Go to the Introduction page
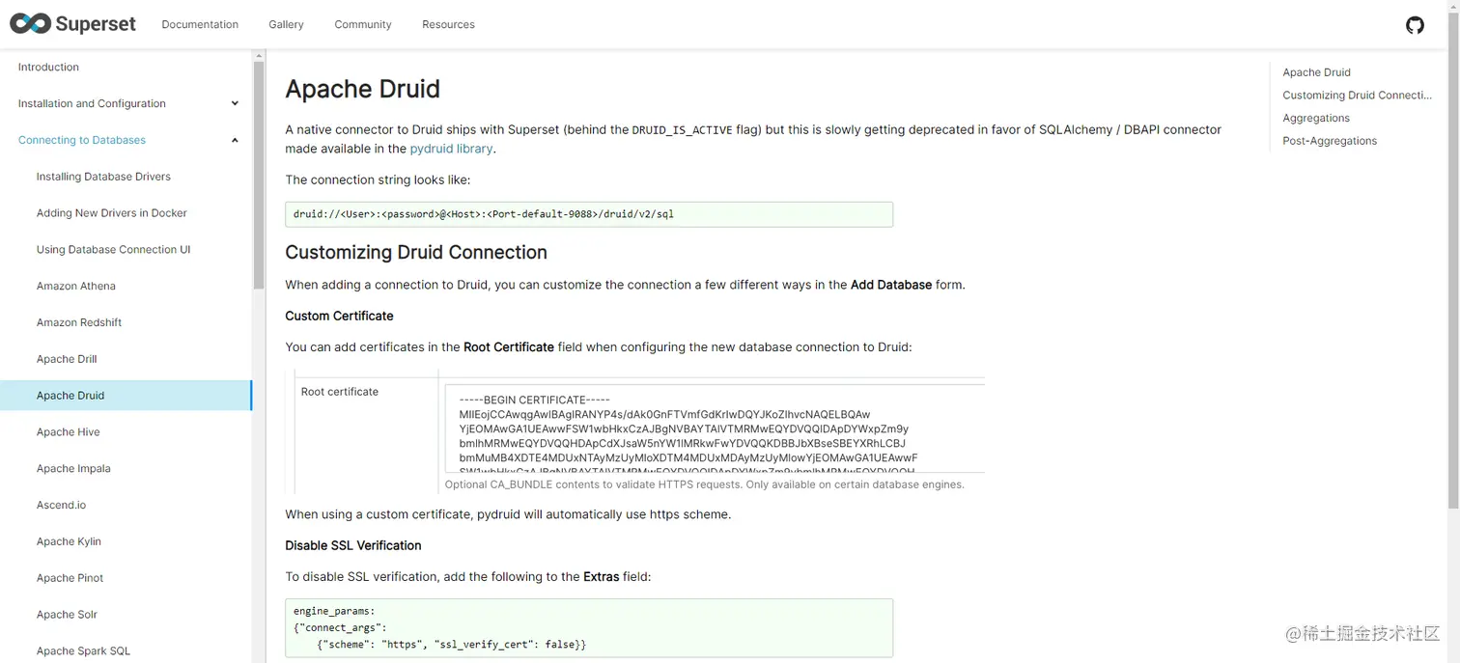This screenshot has height=663, width=1460. pyautogui.click(x=48, y=68)
